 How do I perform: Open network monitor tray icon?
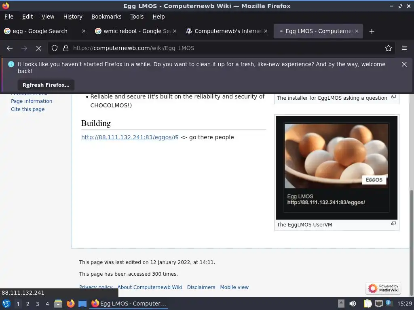[378, 304]
